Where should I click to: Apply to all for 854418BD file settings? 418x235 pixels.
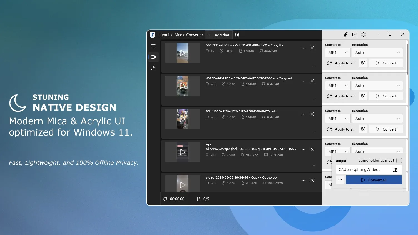[x=341, y=129]
